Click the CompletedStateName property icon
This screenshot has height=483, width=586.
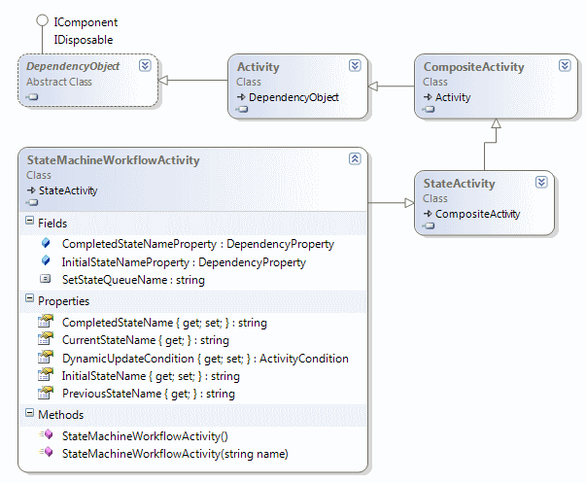tap(45, 322)
